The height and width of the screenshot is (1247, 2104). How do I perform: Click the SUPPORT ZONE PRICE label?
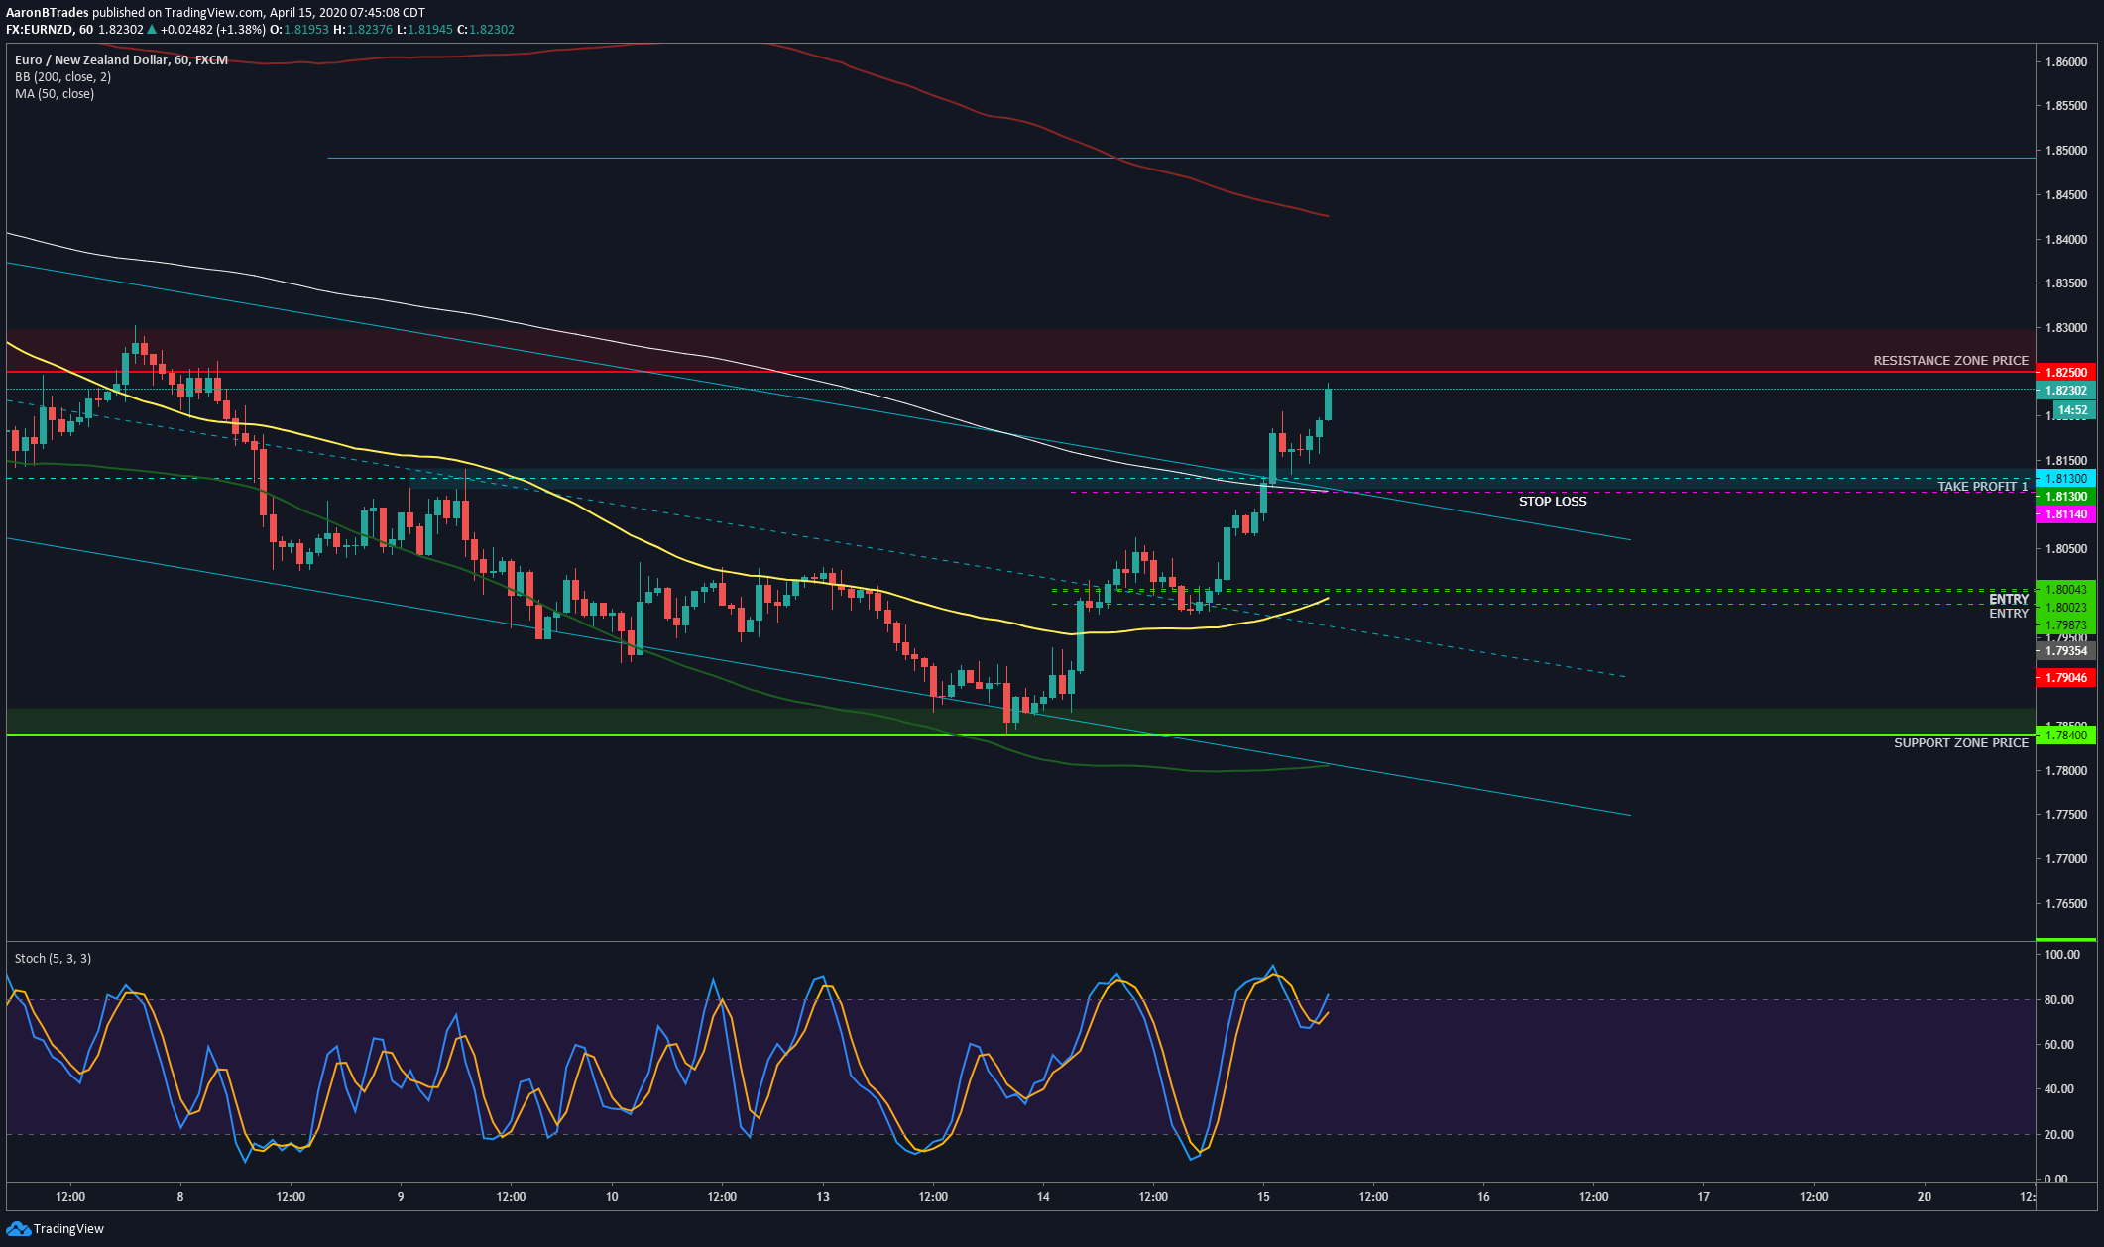(x=1961, y=743)
